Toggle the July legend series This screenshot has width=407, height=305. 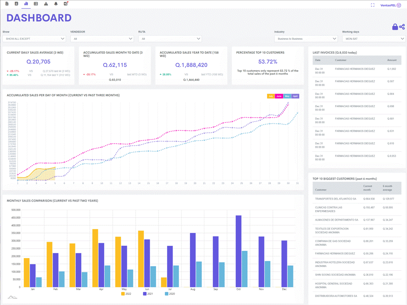pos(271,96)
